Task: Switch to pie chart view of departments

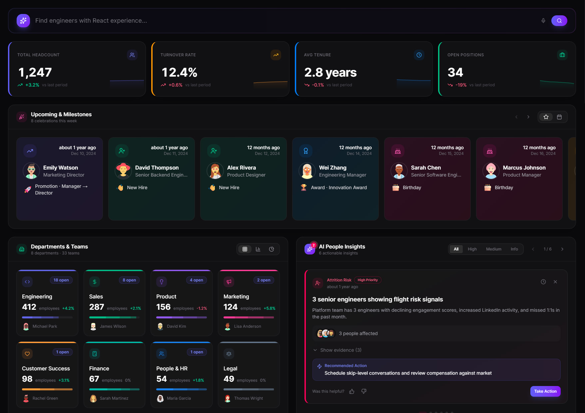Action: coord(272,249)
